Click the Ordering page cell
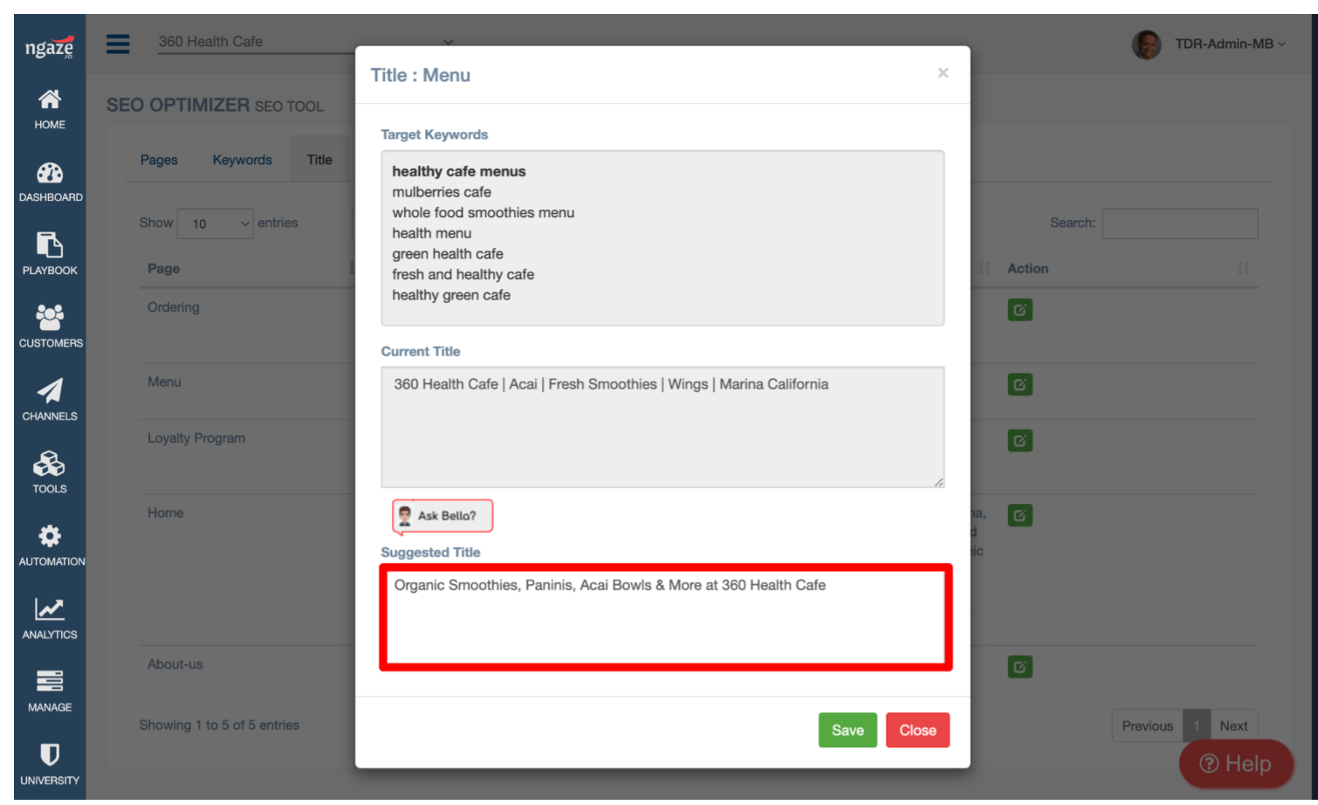This screenshot has height=805, width=1318. tap(174, 307)
